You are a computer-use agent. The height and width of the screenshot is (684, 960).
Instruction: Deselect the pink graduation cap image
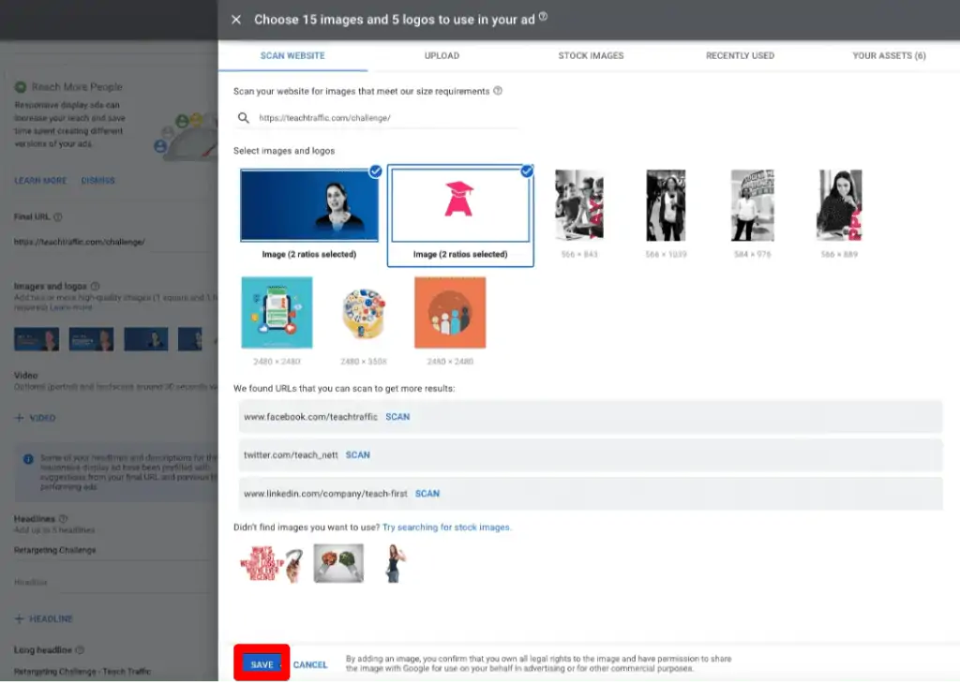(527, 171)
